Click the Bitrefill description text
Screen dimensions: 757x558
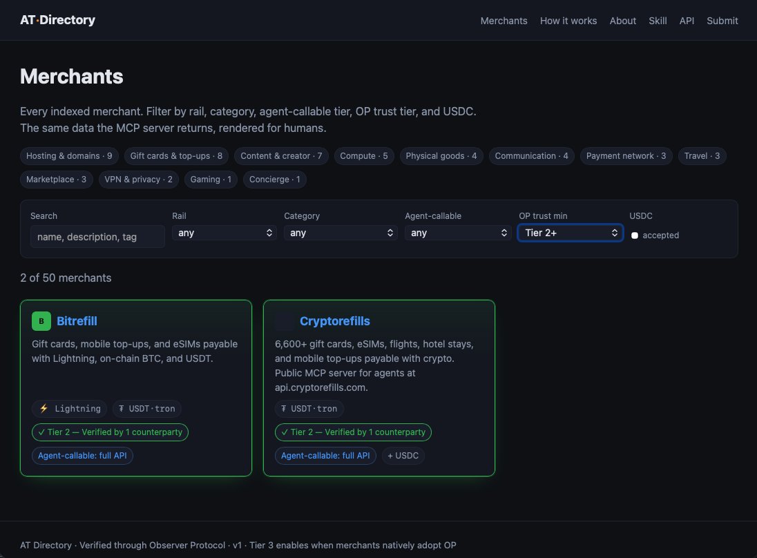click(135, 352)
